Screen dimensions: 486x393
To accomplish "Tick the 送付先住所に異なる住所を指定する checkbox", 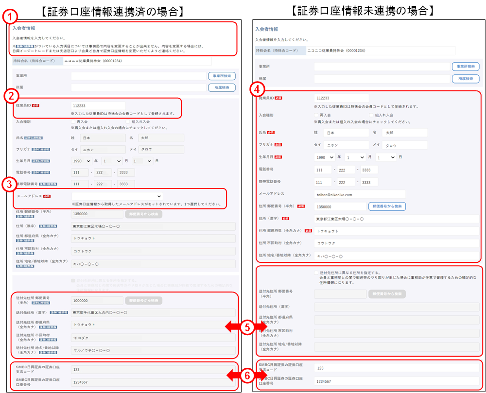I will (x=316, y=273).
